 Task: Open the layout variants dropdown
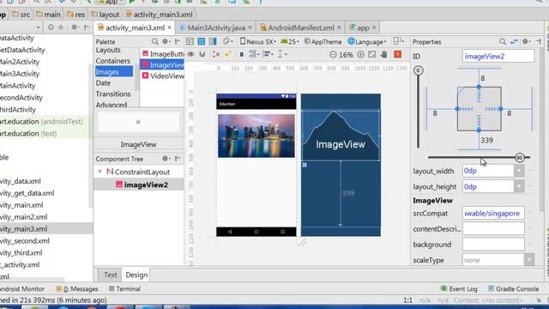pyautogui.click(x=398, y=41)
